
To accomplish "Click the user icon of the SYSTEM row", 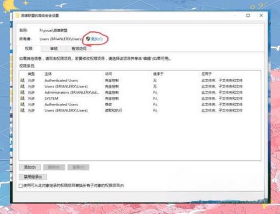I will click(22, 99).
